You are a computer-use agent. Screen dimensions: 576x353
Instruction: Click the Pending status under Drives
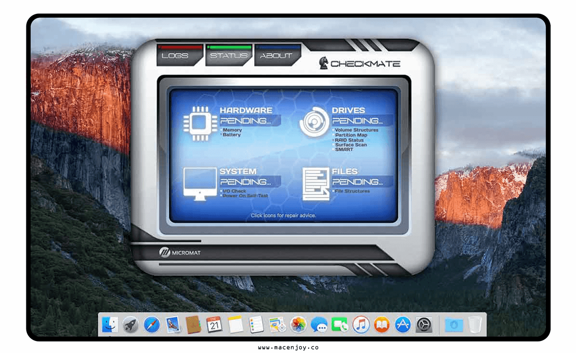point(362,121)
